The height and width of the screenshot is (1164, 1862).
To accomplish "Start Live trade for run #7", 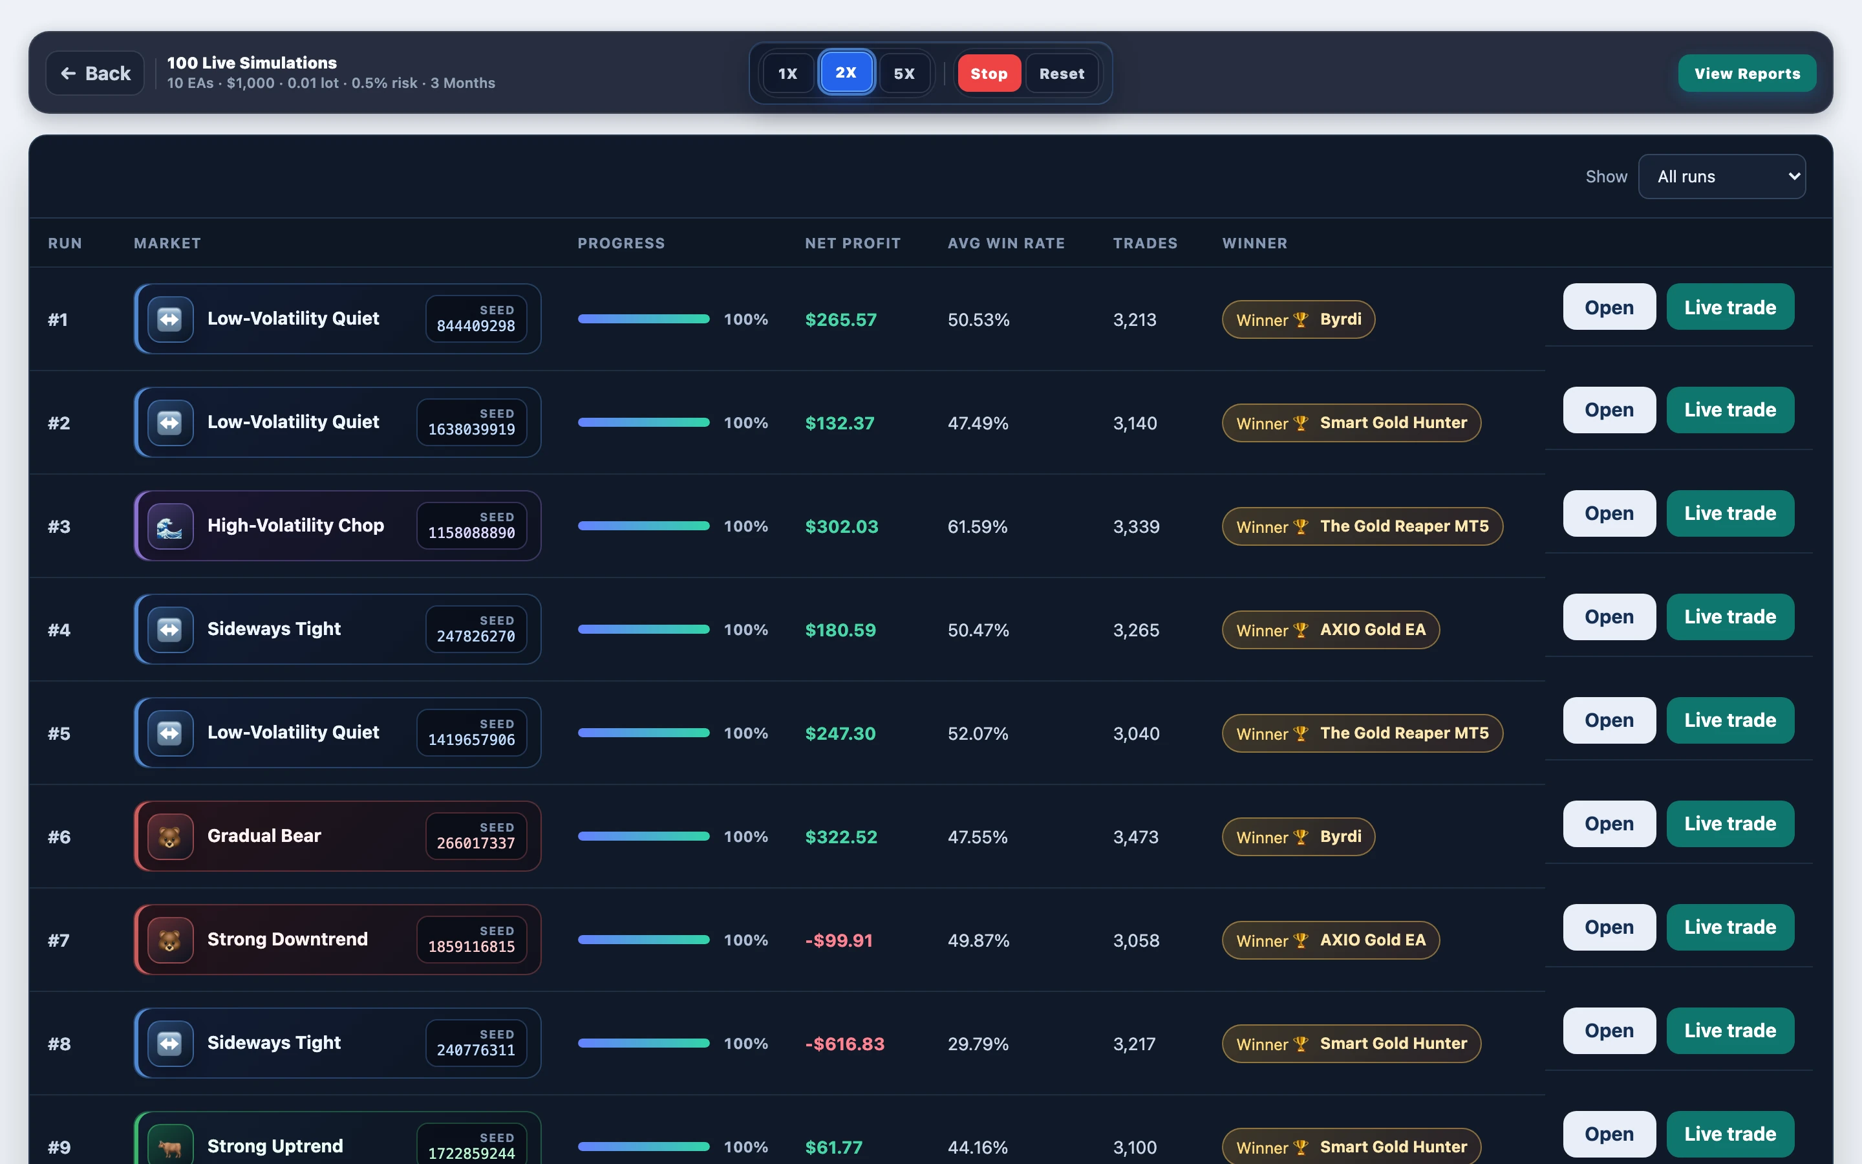I will pos(1730,927).
